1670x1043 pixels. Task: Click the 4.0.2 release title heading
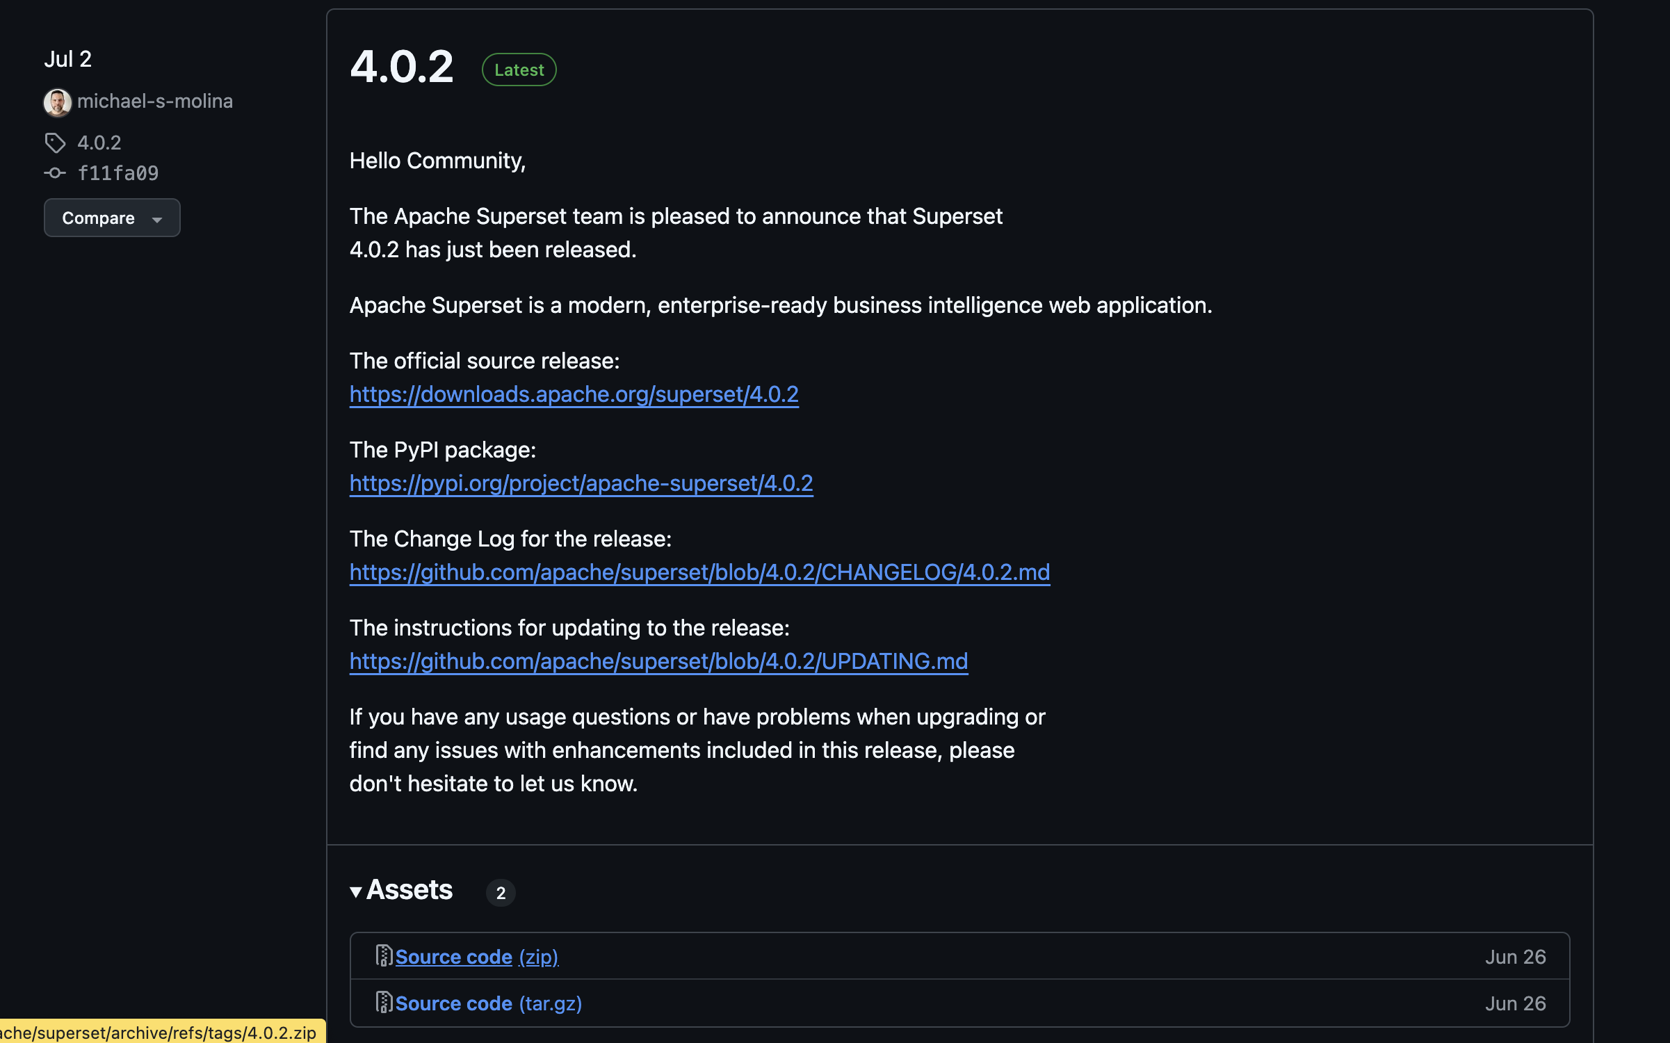pyautogui.click(x=402, y=67)
